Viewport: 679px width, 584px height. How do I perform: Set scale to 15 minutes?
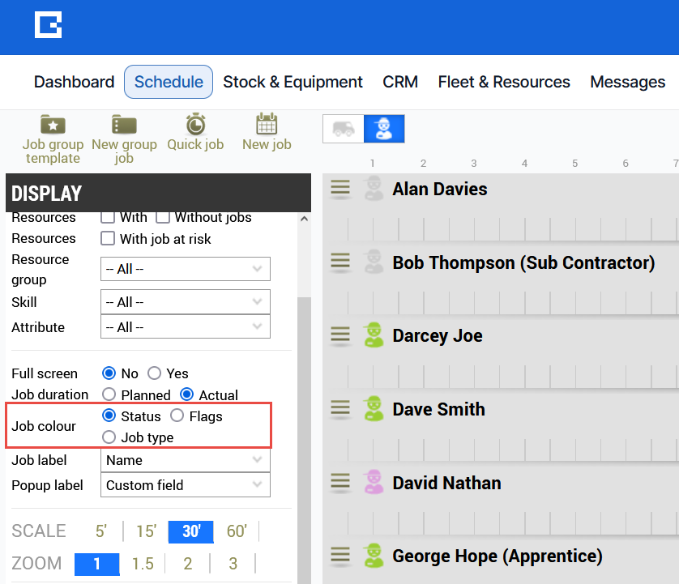[x=146, y=531]
